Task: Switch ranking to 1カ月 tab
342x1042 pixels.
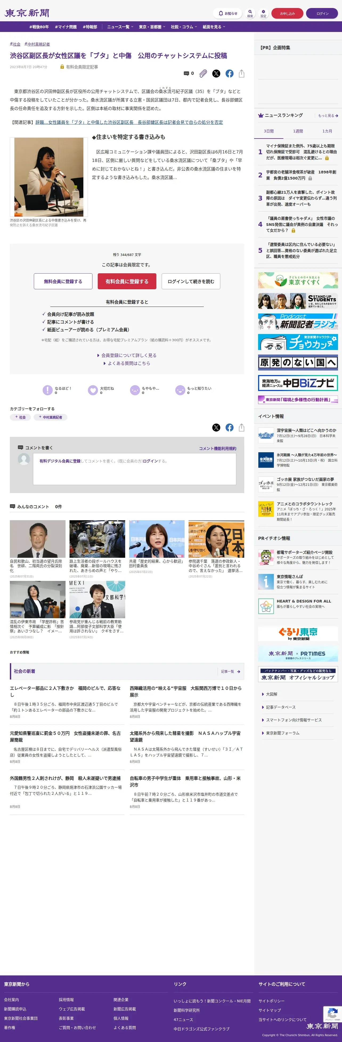Action: (327, 131)
